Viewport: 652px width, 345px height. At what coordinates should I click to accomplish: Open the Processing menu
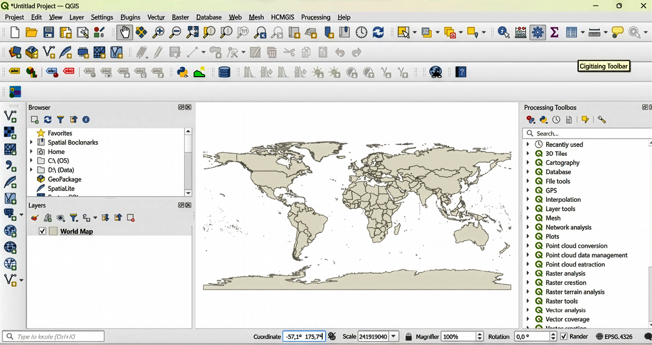click(316, 17)
